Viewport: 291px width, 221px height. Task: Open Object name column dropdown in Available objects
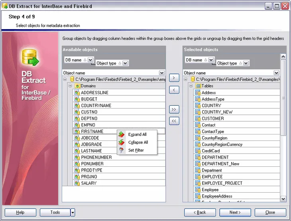pos(162,73)
